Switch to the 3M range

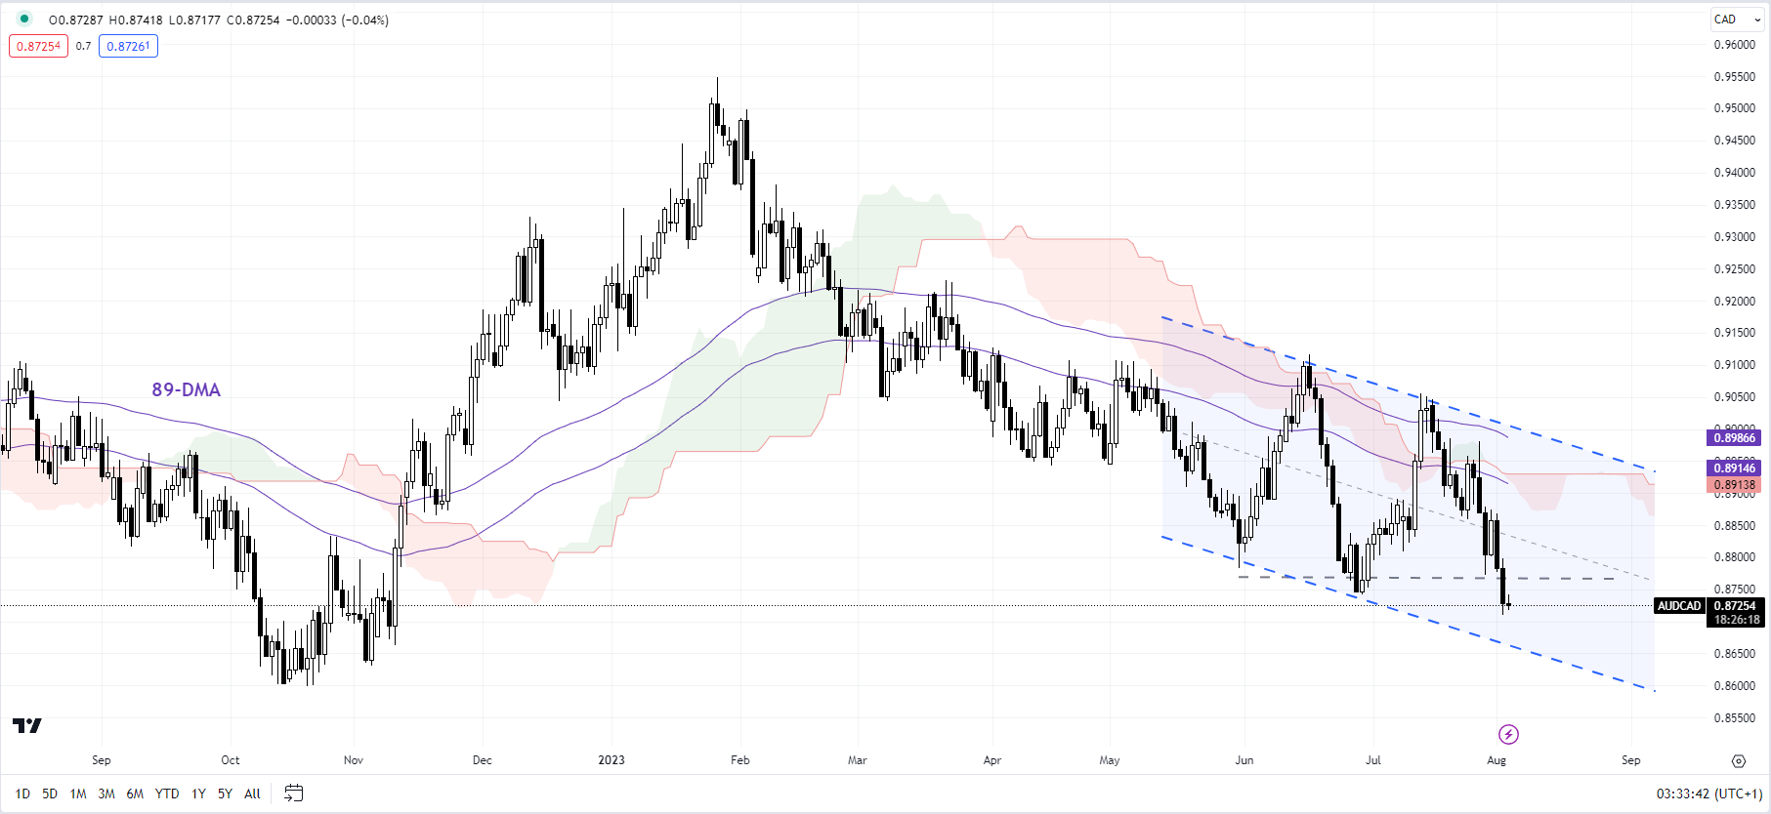[106, 794]
